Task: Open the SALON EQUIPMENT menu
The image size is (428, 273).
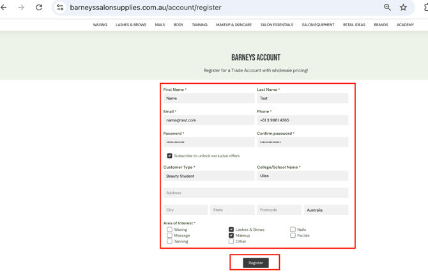Action: pyautogui.click(x=318, y=25)
